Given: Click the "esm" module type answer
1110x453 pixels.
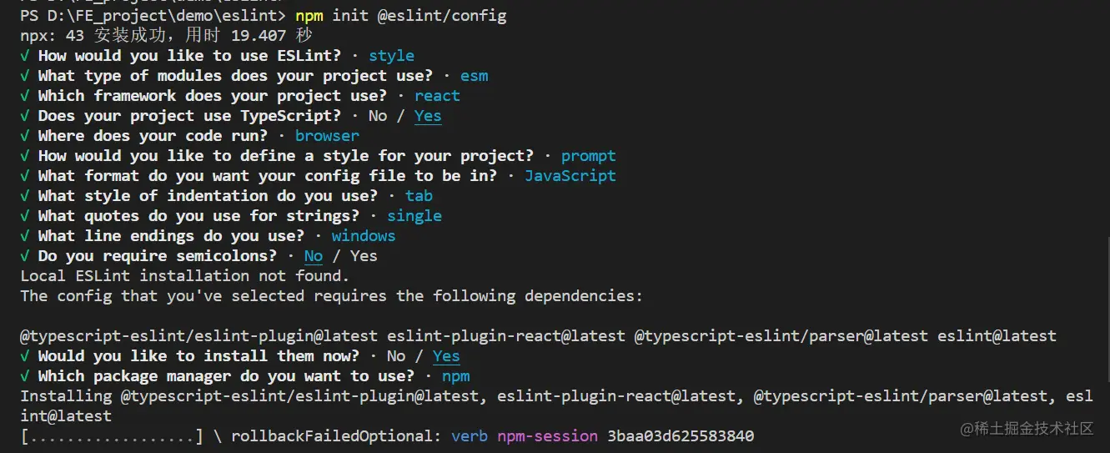Looking at the screenshot, I should (x=474, y=76).
